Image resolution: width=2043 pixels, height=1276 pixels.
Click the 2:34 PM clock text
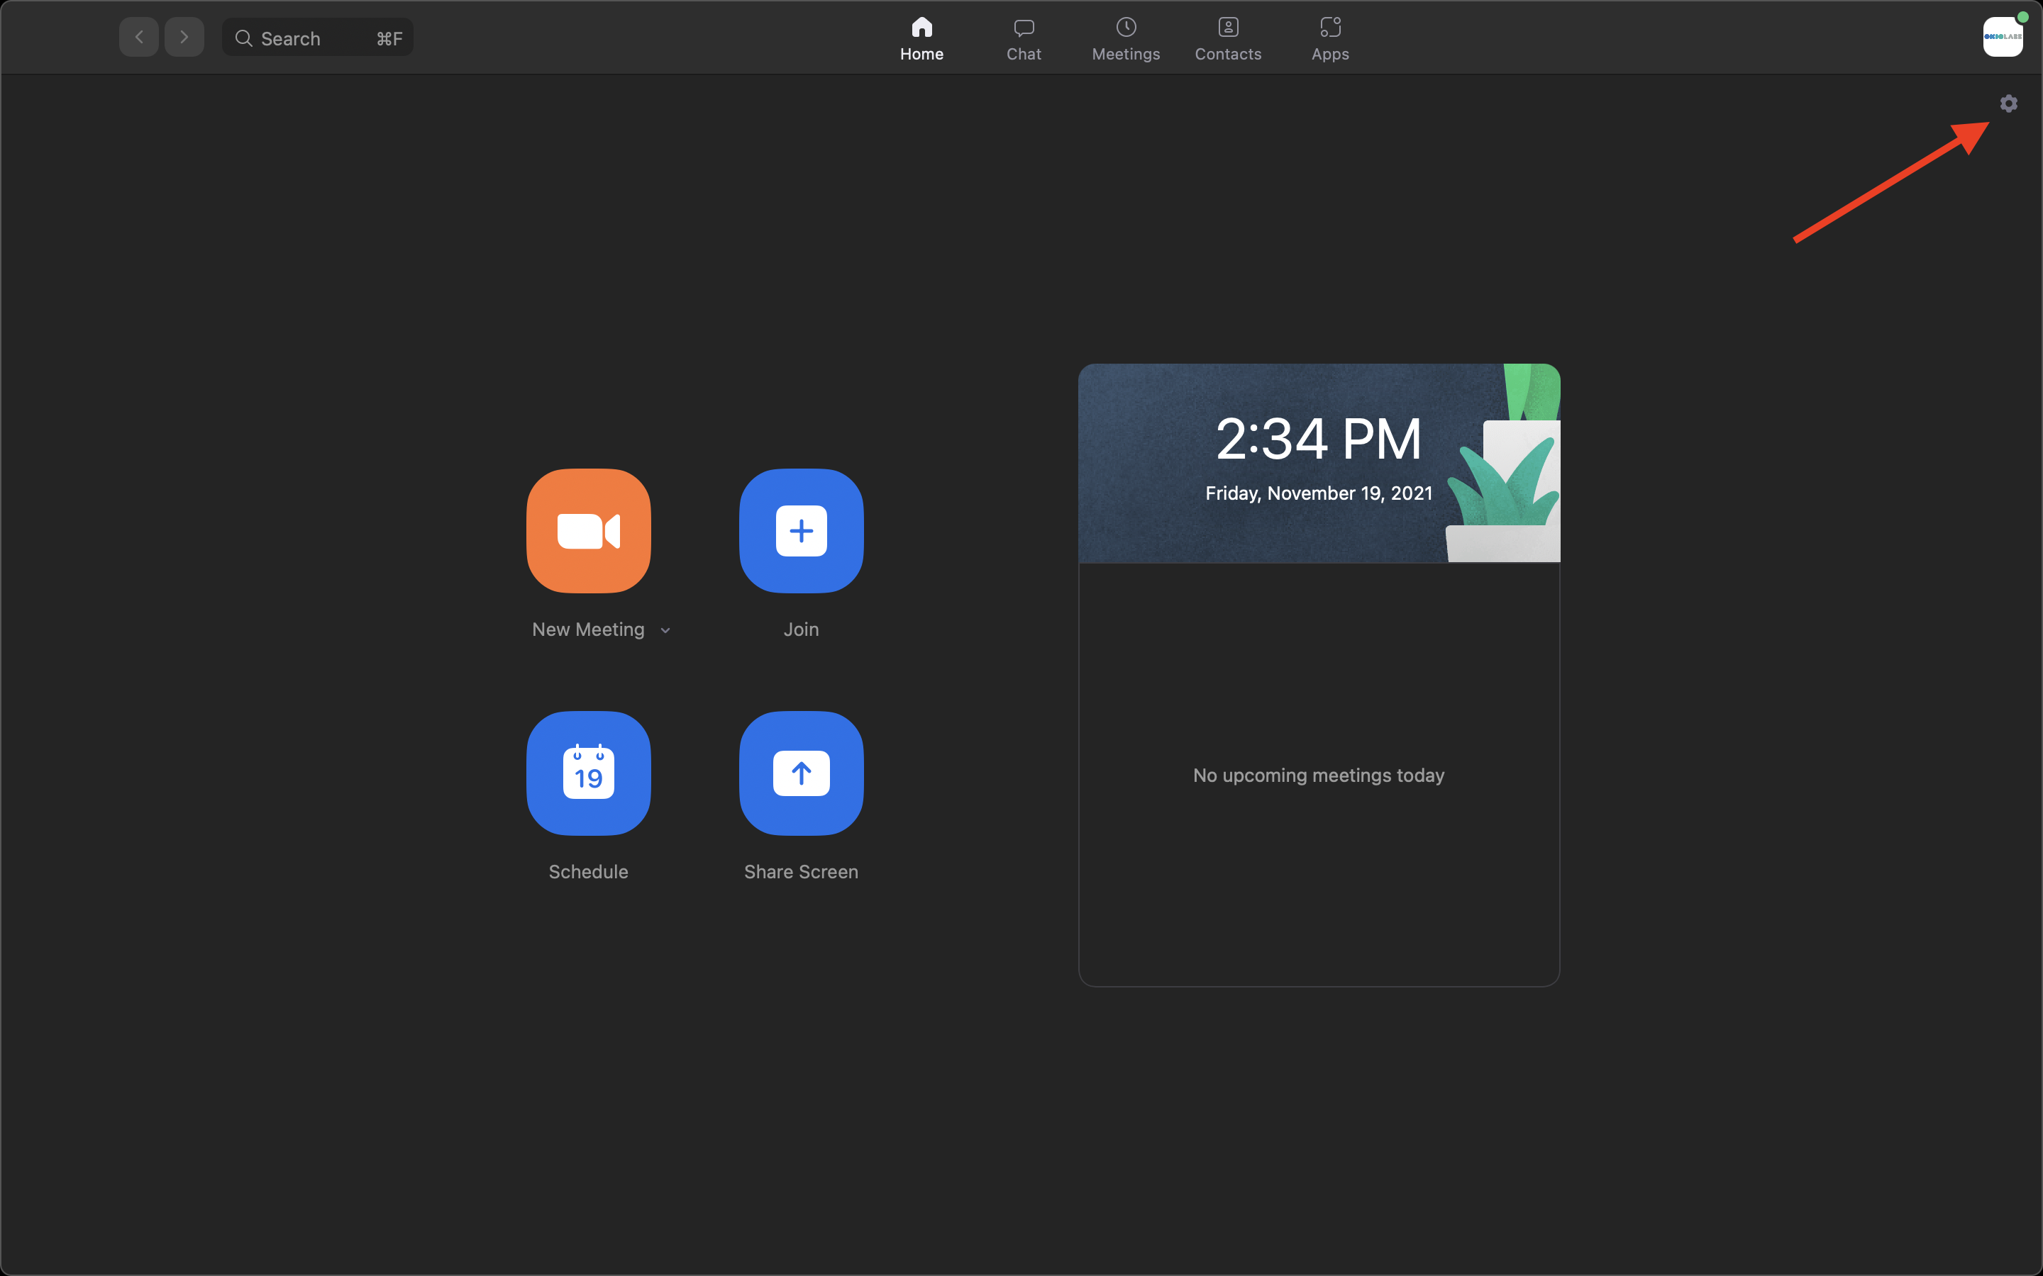(x=1319, y=439)
